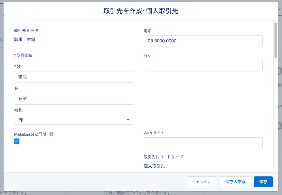Select the 電話 field with 03-0000-0000
Image resolution: width=282 pixels, height=195 pixels.
coord(203,41)
